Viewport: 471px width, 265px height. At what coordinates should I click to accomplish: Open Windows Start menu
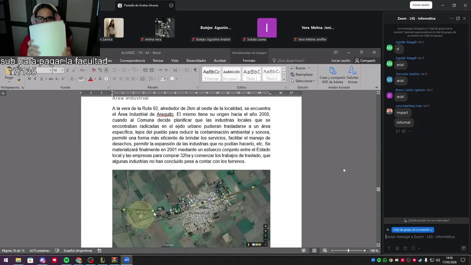point(6,260)
